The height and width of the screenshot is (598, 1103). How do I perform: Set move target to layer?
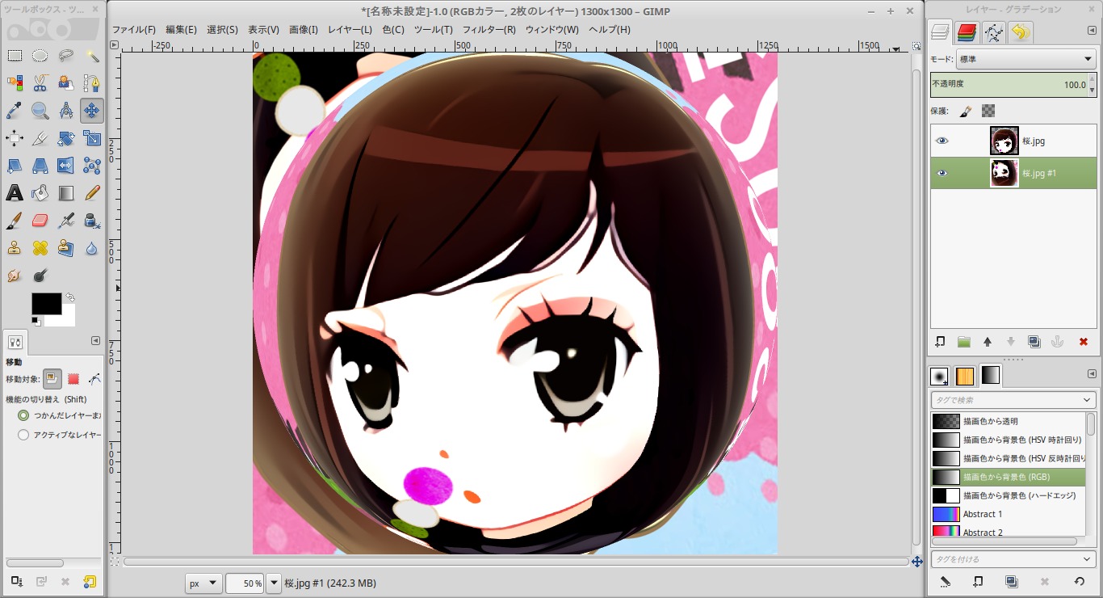pos(52,378)
